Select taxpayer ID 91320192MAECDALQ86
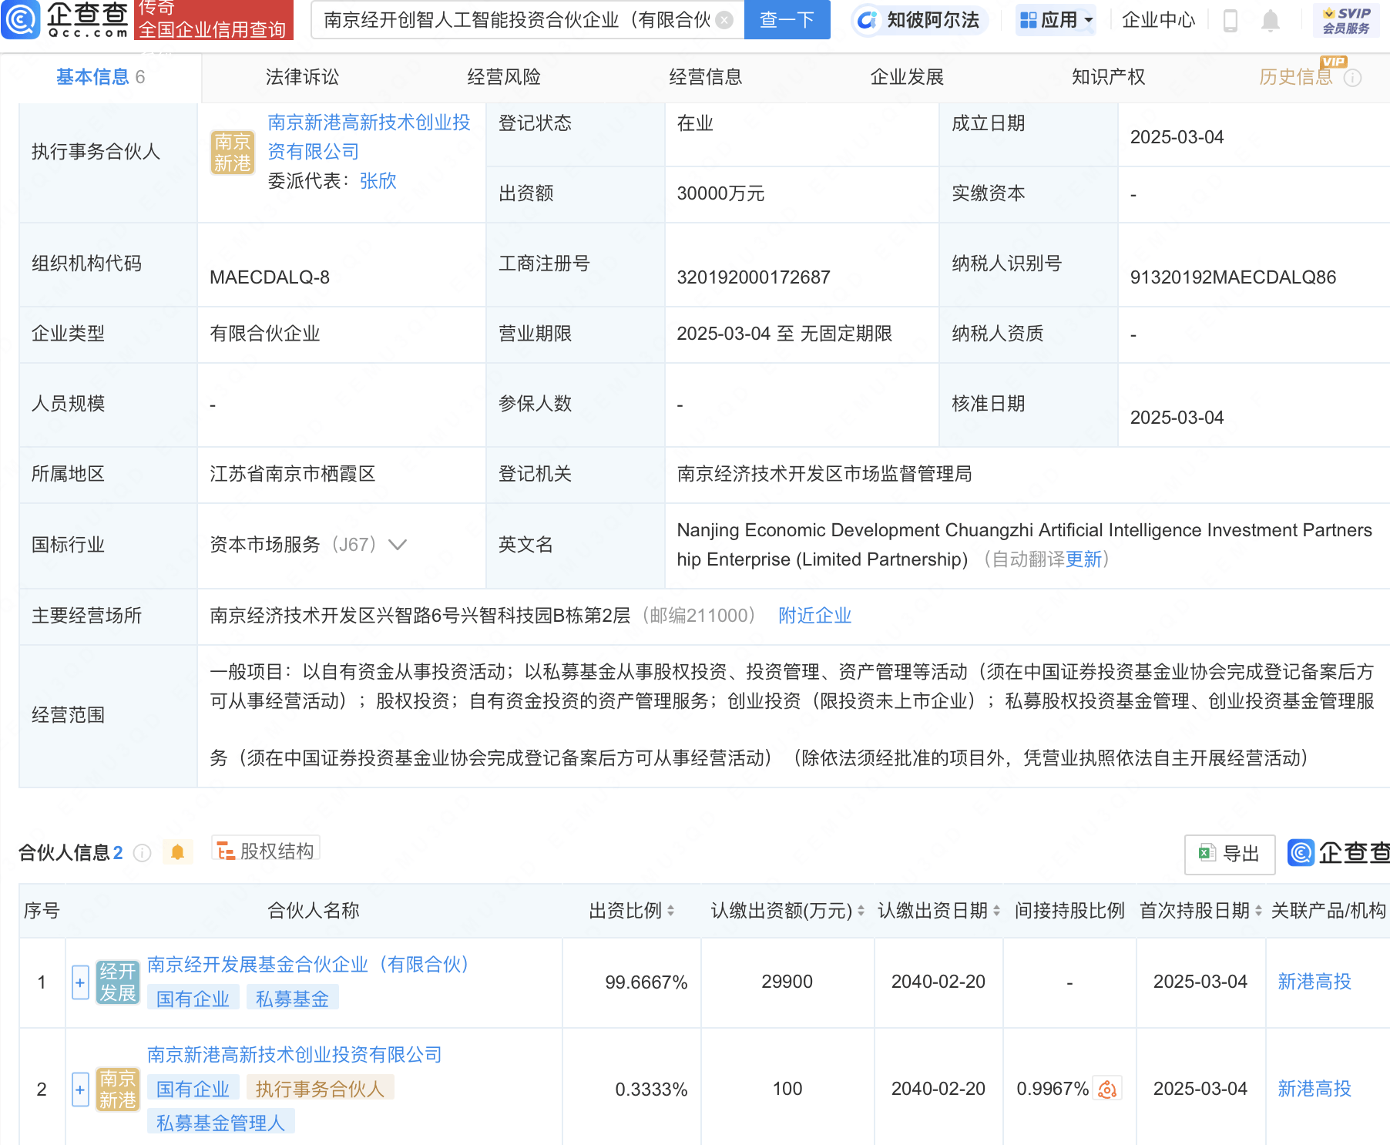 click(x=1233, y=277)
